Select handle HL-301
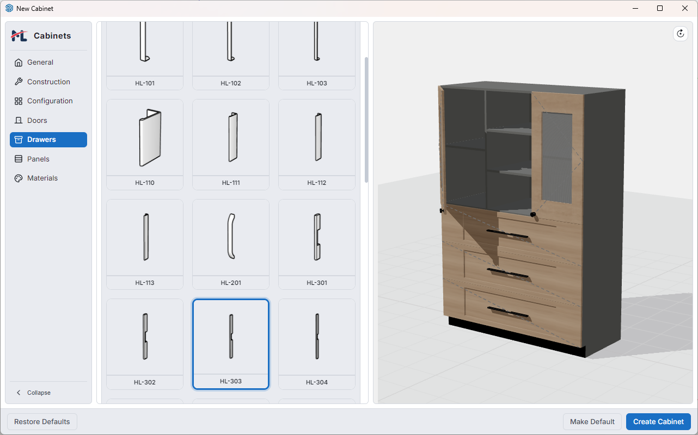The height and width of the screenshot is (435, 698). tap(317, 244)
